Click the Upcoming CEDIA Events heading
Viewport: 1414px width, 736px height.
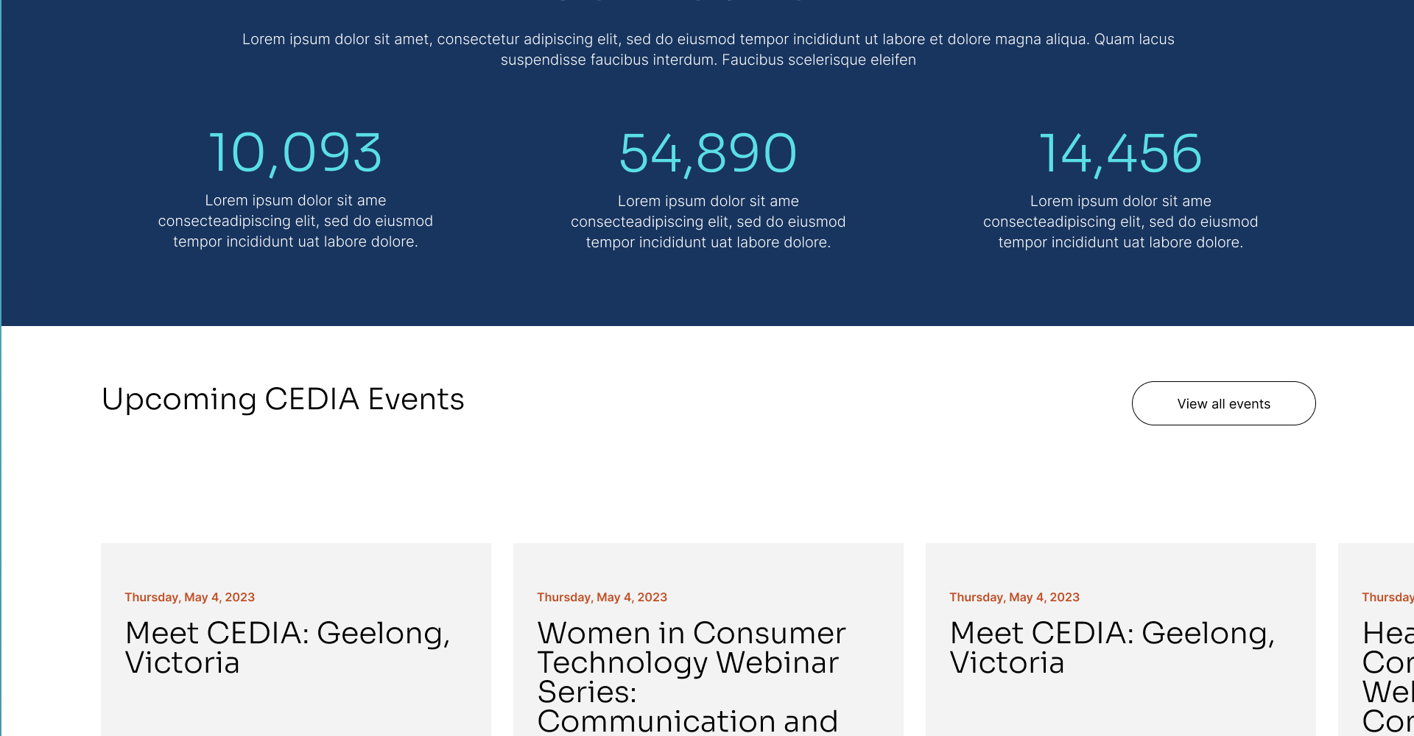(283, 399)
